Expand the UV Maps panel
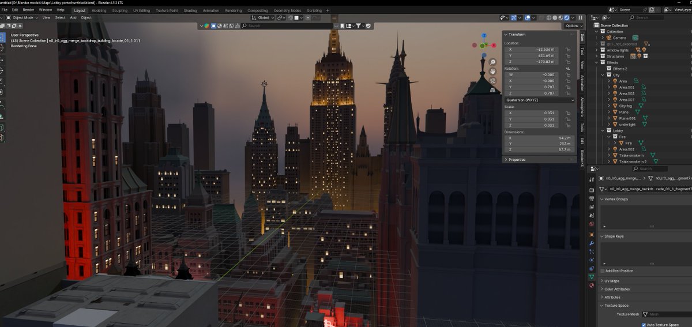The image size is (692, 327). (x=612, y=281)
